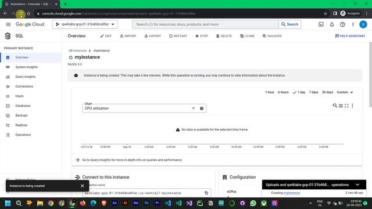Image resolution: width=372 pixels, height=209 pixels.
Task: Open File Explorer from the taskbar
Action: pyautogui.click(x=40, y=203)
